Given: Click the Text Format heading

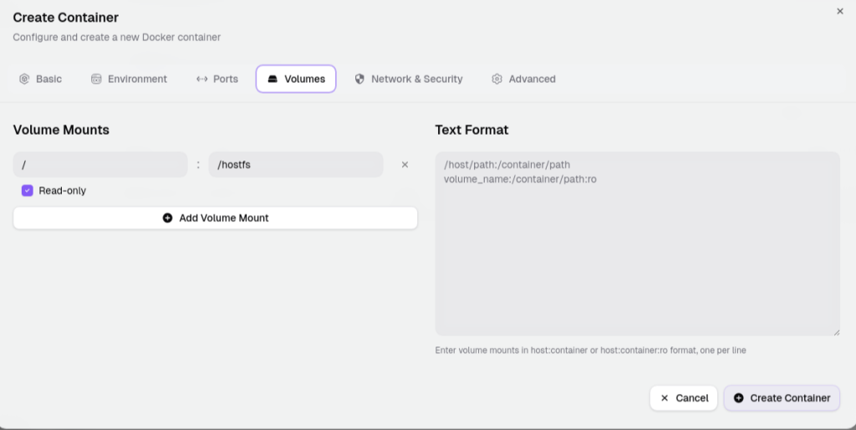Looking at the screenshot, I should pos(471,130).
